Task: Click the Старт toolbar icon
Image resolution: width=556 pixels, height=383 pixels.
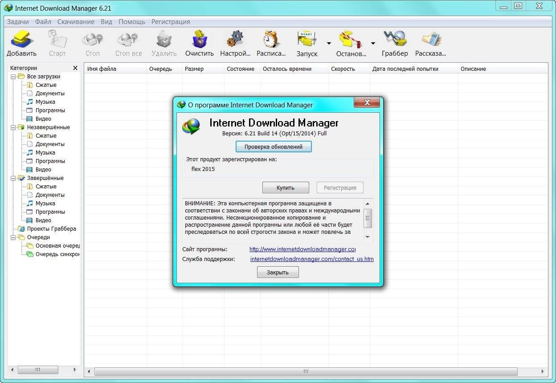Action: pos(57,39)
